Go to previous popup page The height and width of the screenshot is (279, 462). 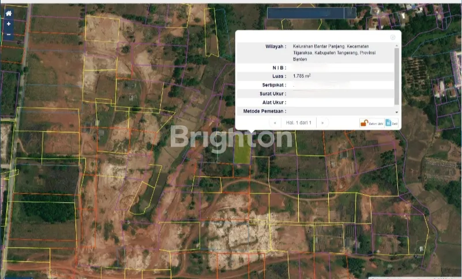pyautogui.click(x=275, y=122)
